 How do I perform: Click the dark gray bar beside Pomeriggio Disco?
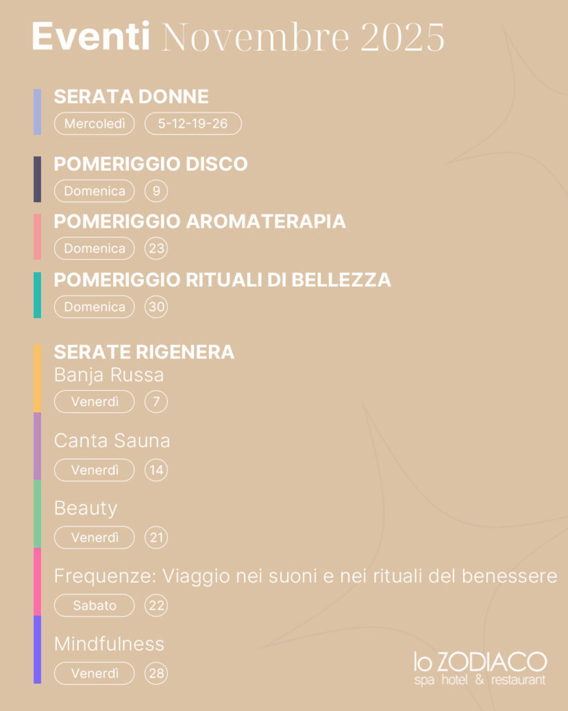37,179
